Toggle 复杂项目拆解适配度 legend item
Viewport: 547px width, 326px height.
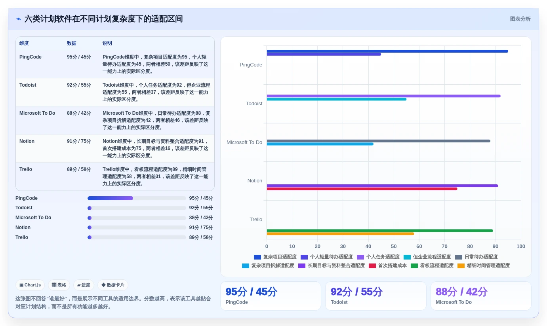point(268,266)
